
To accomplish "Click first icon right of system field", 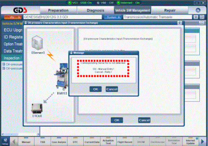I will 196,17.
